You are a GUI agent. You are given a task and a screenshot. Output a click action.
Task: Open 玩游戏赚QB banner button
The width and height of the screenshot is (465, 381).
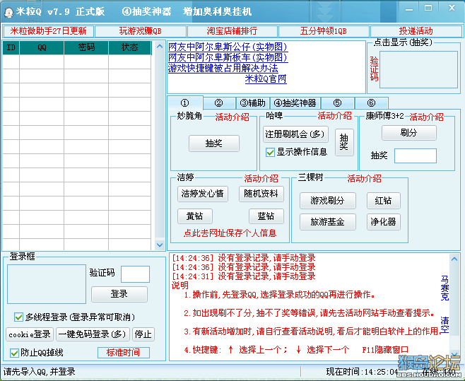140,31
